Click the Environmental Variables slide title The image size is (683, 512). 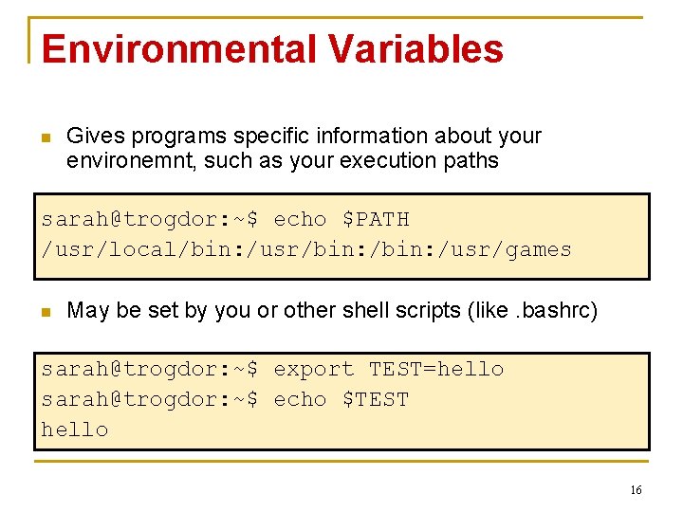[271, 49]
